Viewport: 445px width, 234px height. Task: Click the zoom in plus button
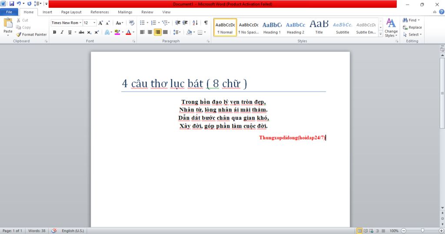click(442, 231)
